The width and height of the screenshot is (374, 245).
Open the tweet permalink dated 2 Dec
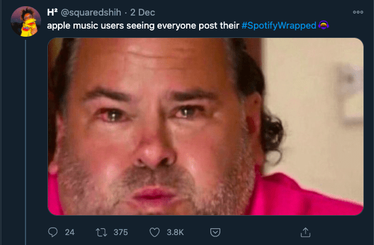coord(143,12)
